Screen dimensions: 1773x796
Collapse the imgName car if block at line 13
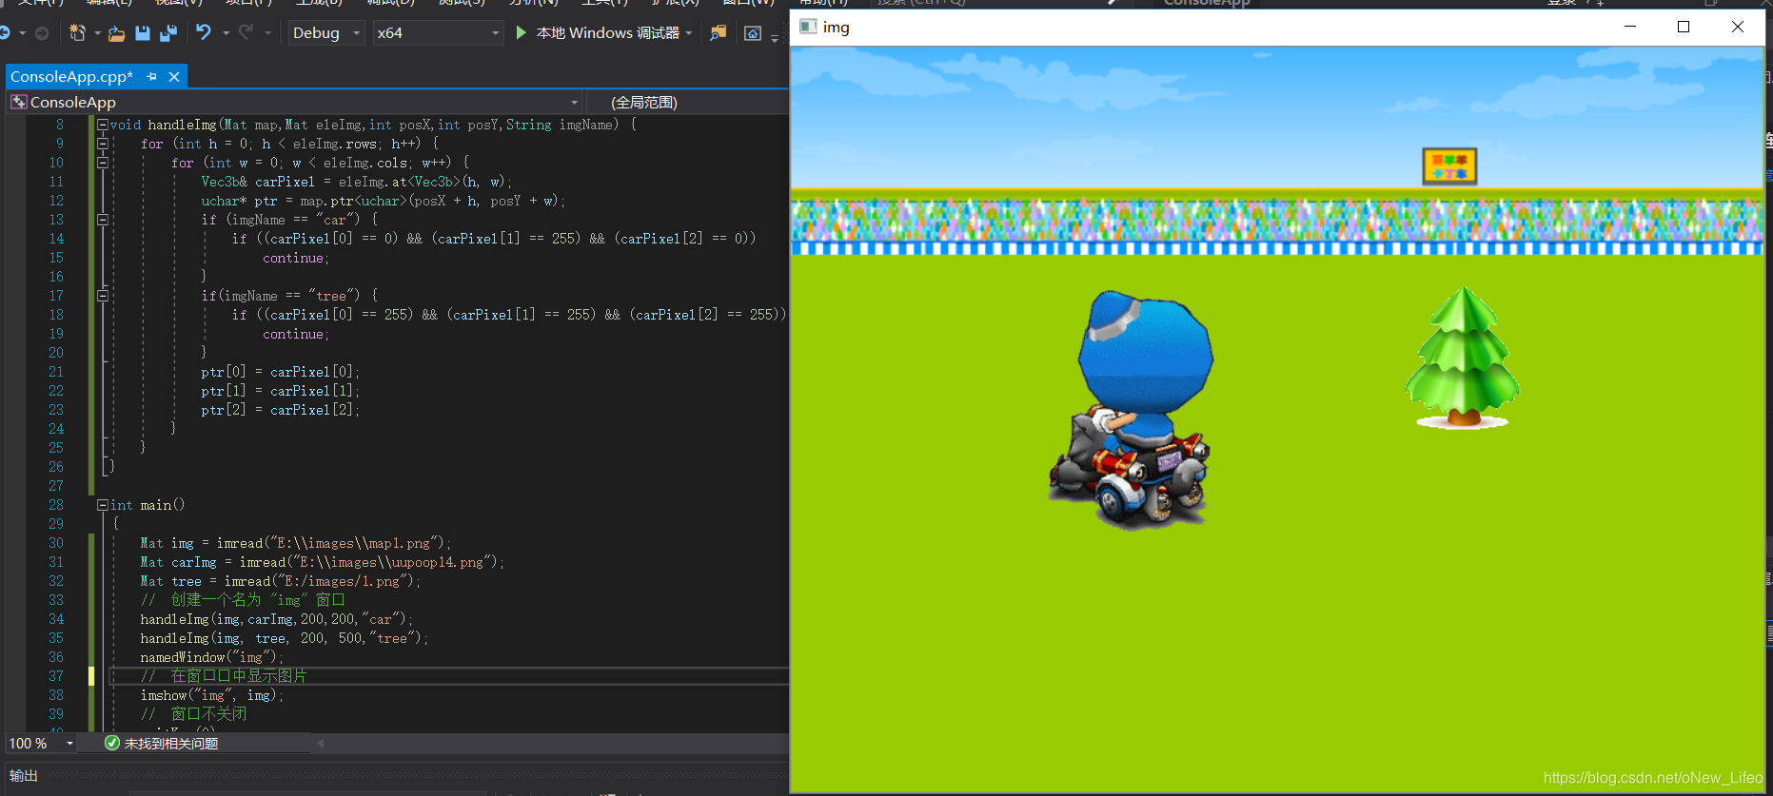102,220
